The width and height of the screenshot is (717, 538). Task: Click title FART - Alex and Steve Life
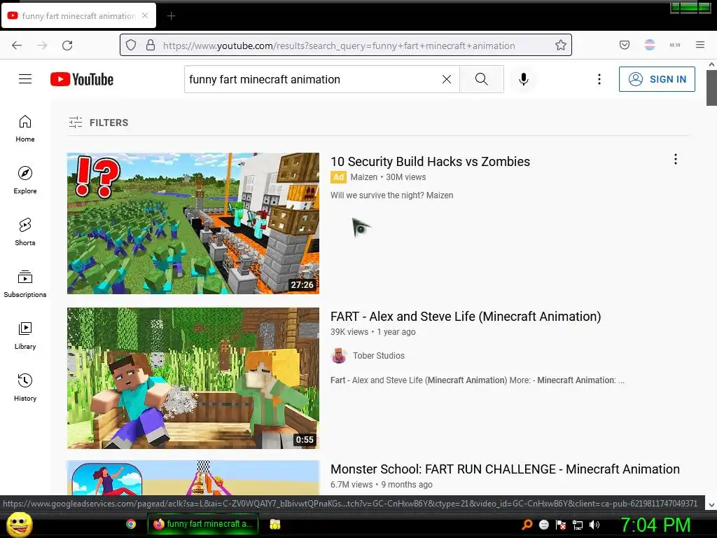click(466, 317)
